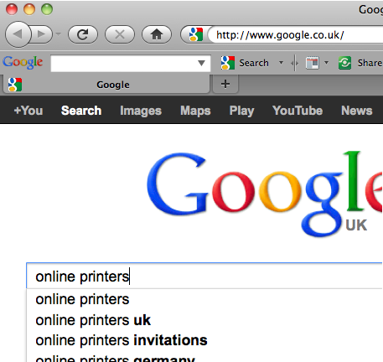Expand the dropdown arrow beside toolbar Search
Screen dimensions: 383x362
(x=281, y=63)
